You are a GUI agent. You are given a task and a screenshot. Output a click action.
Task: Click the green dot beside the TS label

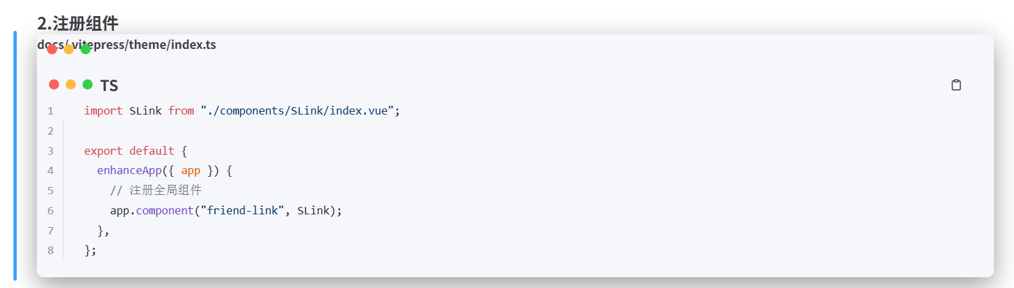tap(87, 84)
